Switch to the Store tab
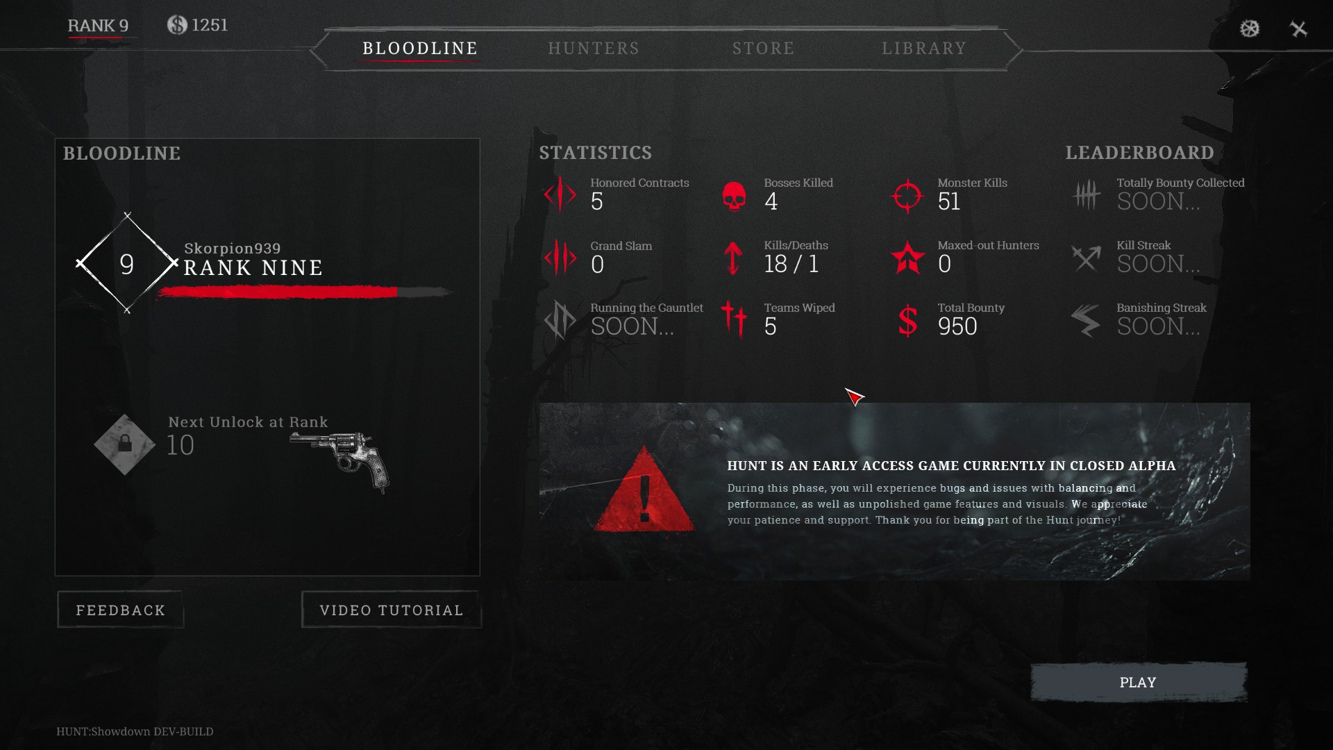Viewport: 1333px width, 750px height. pos(762,49)
